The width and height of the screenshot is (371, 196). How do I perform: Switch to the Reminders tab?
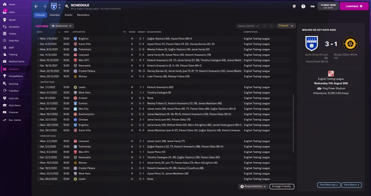83,15
